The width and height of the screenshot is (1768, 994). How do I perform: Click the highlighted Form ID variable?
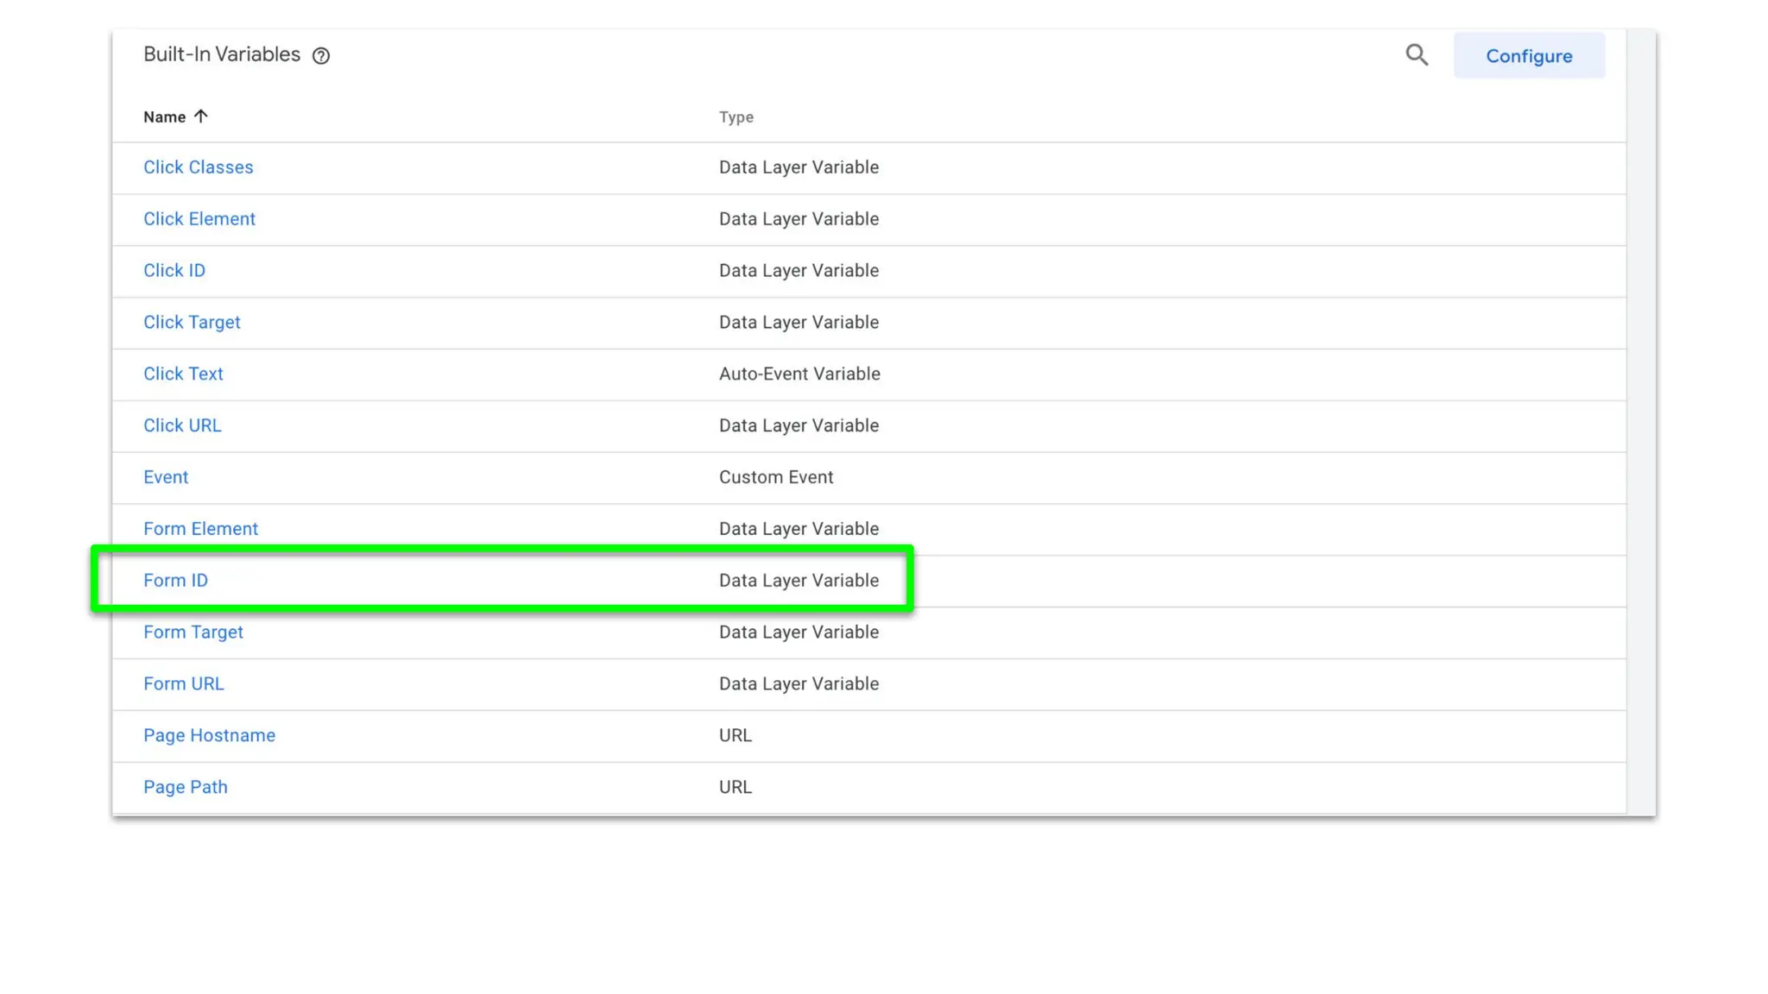175,581
